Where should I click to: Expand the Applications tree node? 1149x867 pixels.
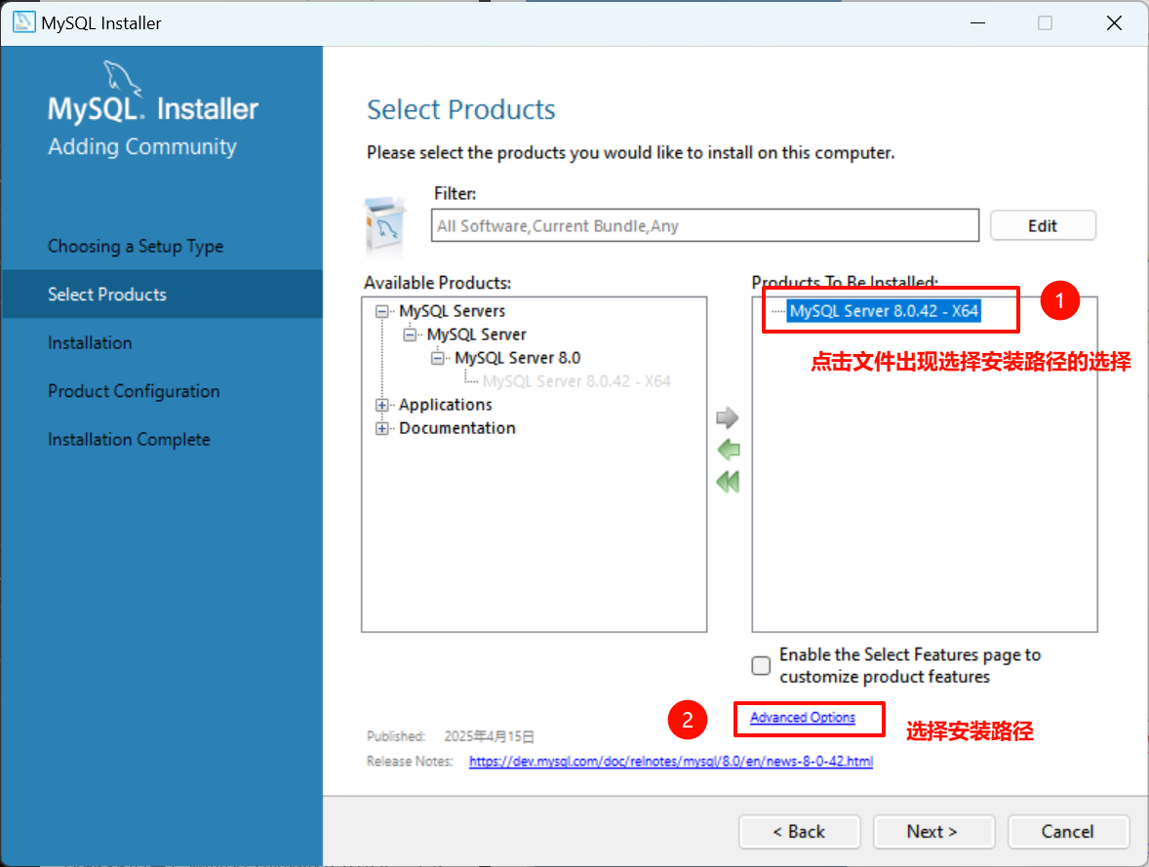(x=381, y=406)
